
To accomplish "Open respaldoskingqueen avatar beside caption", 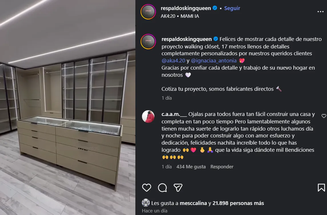I will (x=148, y=42).
